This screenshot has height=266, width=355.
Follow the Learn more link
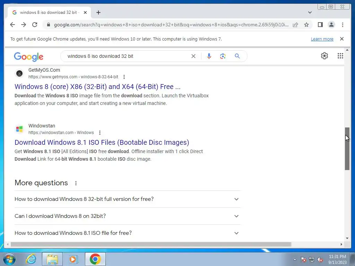click(322, 39)
